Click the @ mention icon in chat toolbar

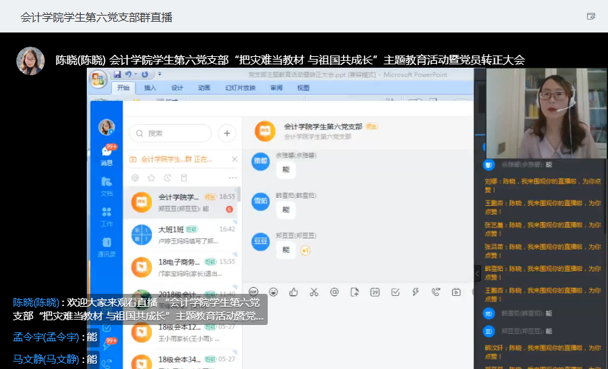pos(334,292)
